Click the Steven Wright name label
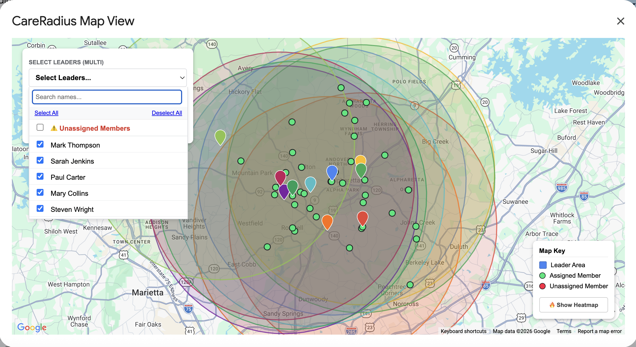This screenshot has width=636, height=347. point(72,209)
